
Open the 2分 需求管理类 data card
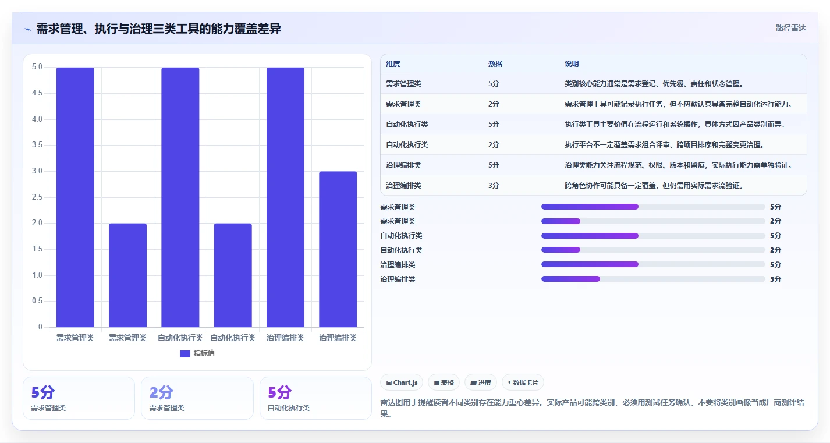[x=197, y=398]
